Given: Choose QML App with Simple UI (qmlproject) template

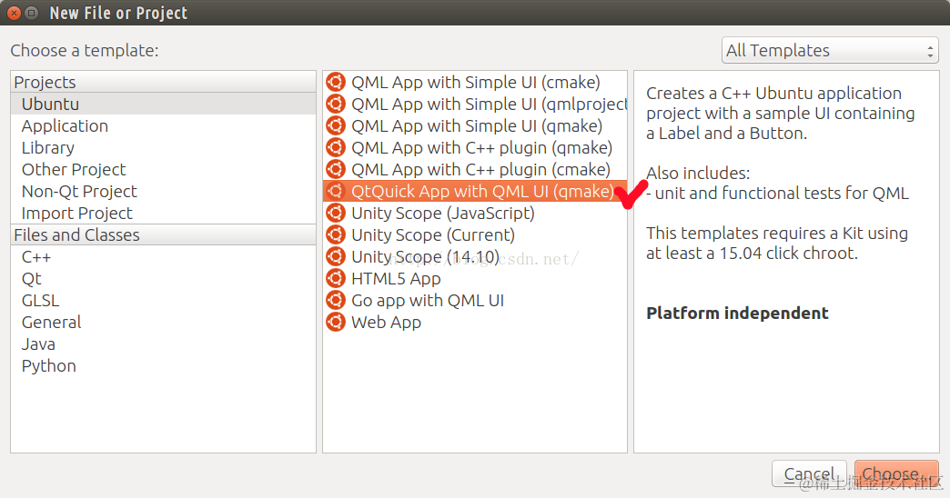Looking at the screenshot, I should [475, 105].
